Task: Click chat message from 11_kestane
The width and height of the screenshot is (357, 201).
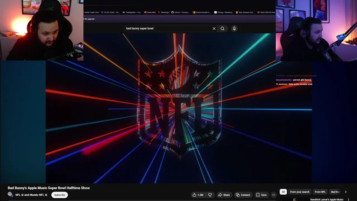Action: pos(294,84)
